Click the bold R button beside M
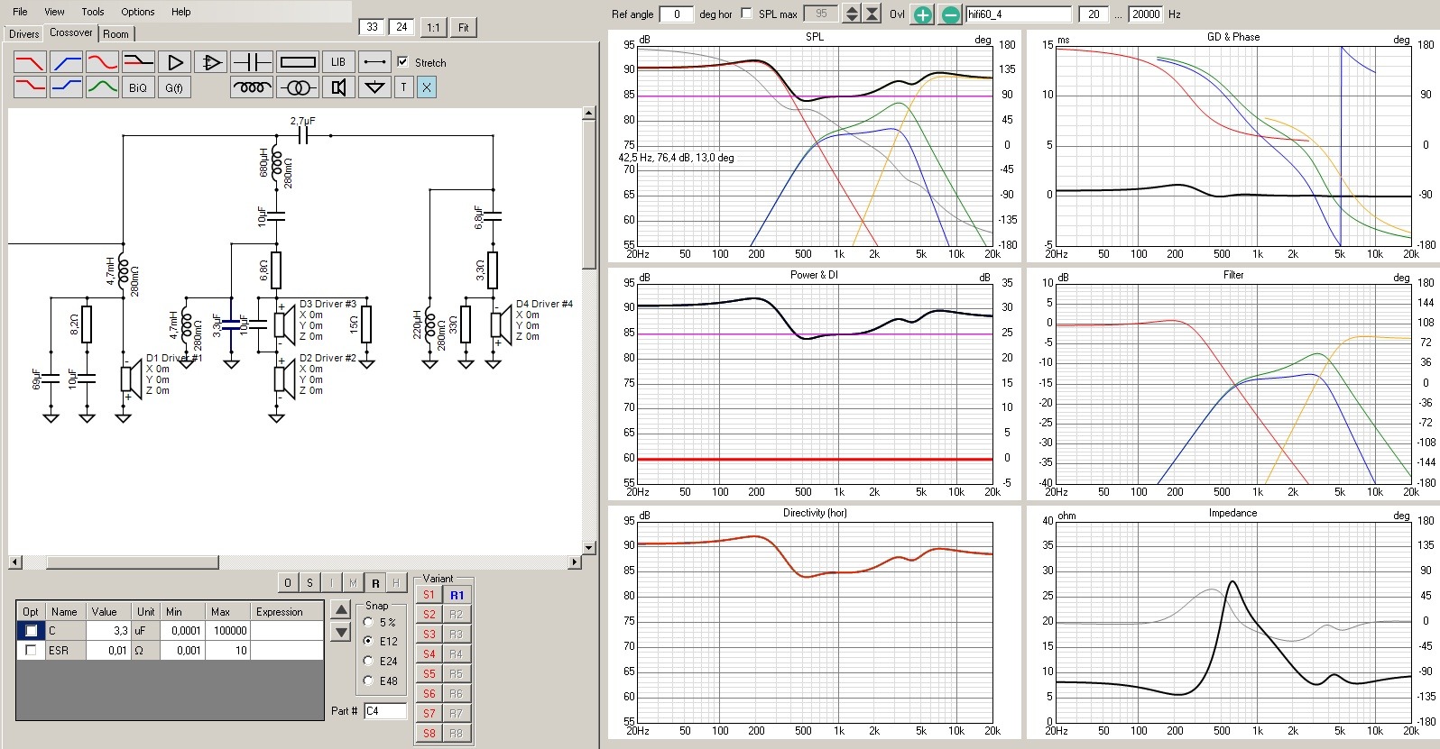The height and width of the screenshot is (749, 1440). pos(375,583)
